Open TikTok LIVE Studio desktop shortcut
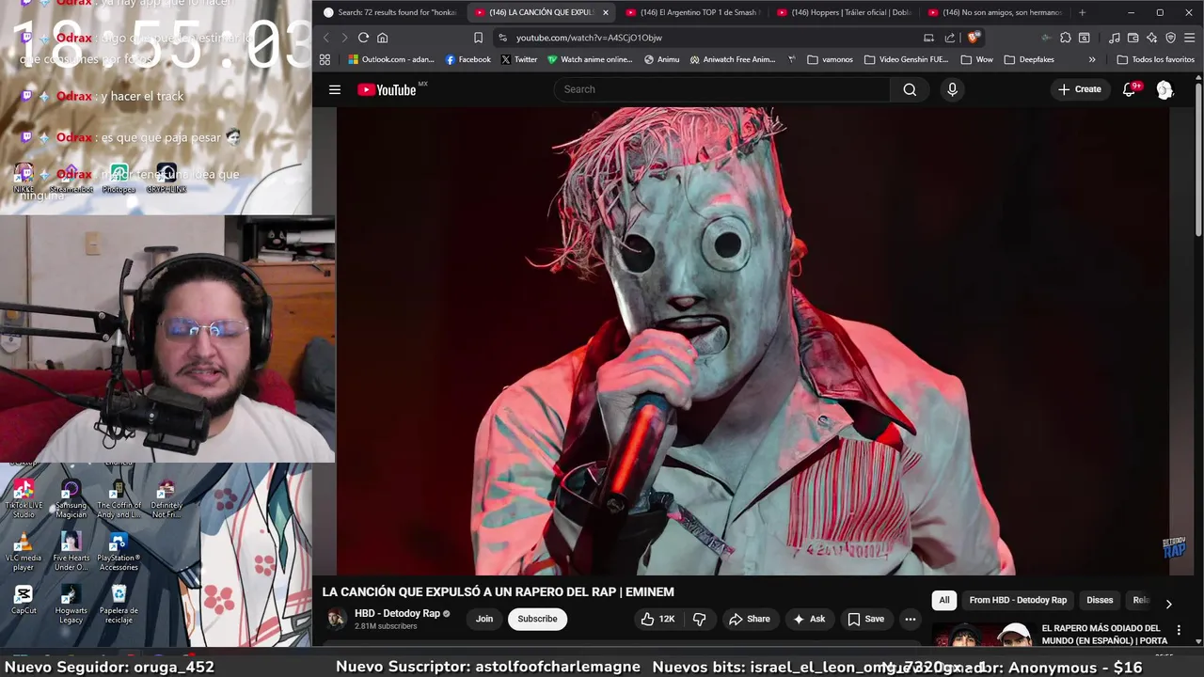The image size is (1204, 677). click(x=24, y=498)
